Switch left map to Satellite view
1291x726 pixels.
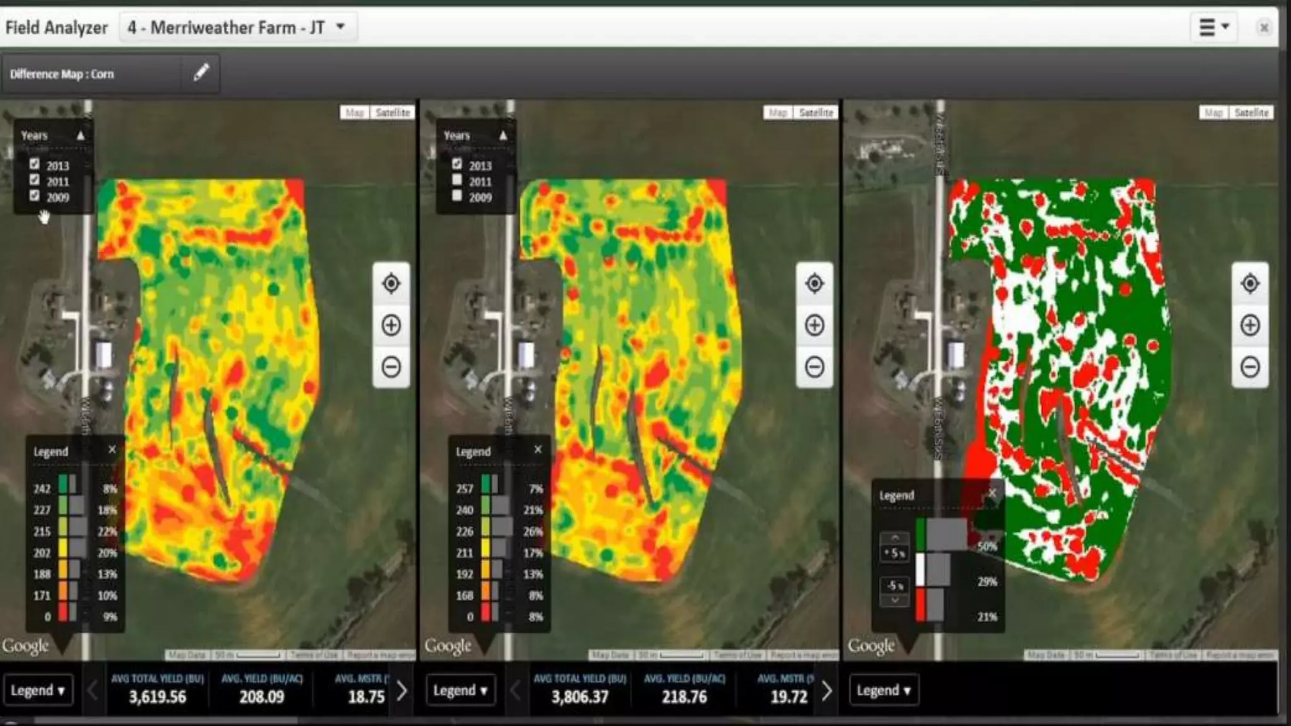pos(393,113)
